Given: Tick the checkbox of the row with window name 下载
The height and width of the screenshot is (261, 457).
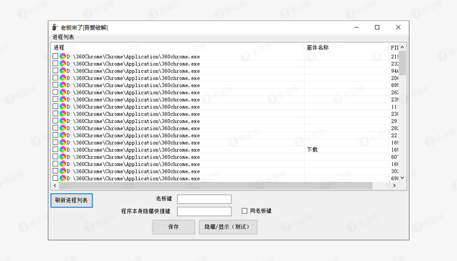Looking at the screenshot, I should pos(55,149).
